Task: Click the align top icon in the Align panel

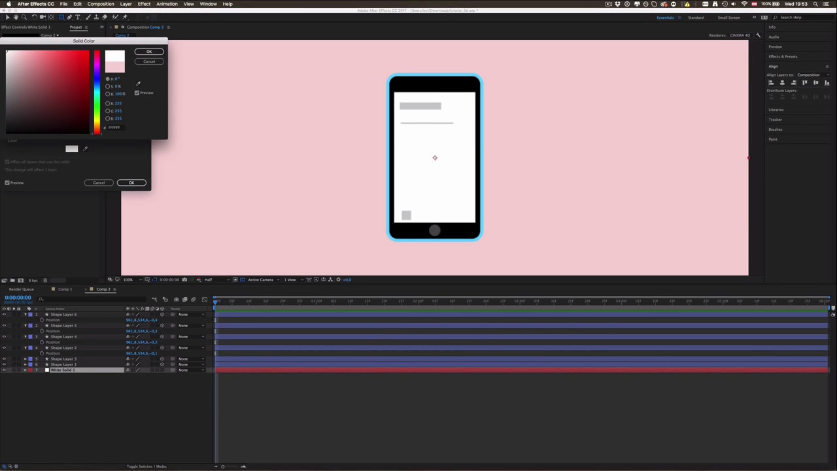Action: [x=804, y=82]
